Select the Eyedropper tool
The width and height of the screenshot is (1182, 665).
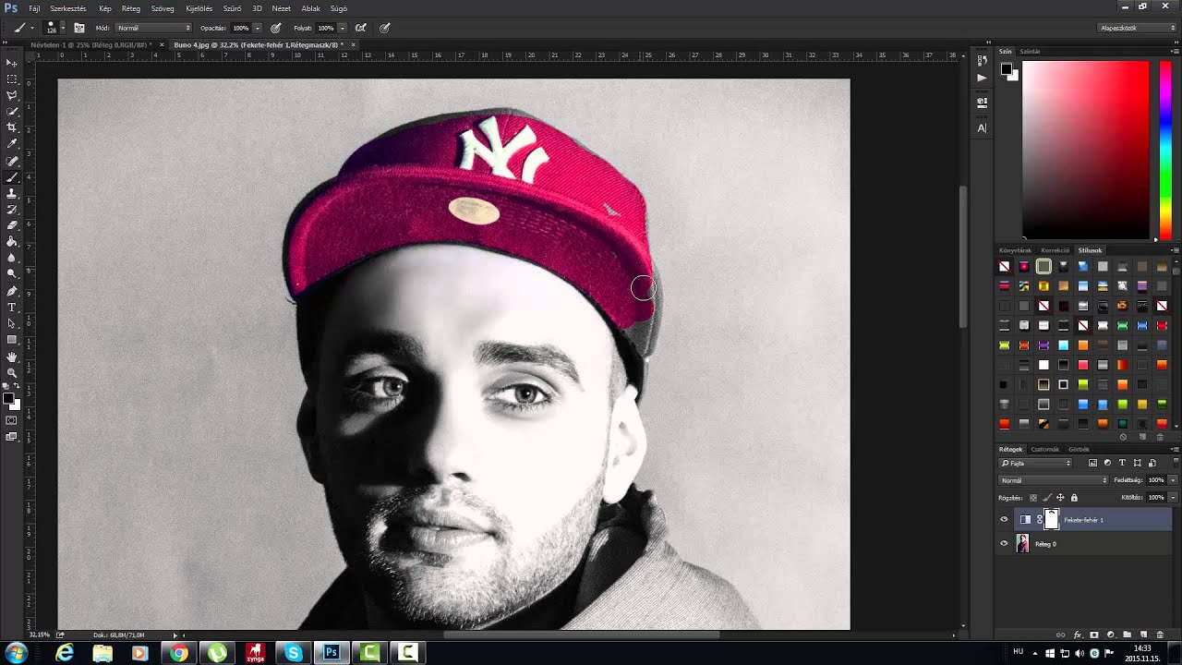(x=12, y=144)
